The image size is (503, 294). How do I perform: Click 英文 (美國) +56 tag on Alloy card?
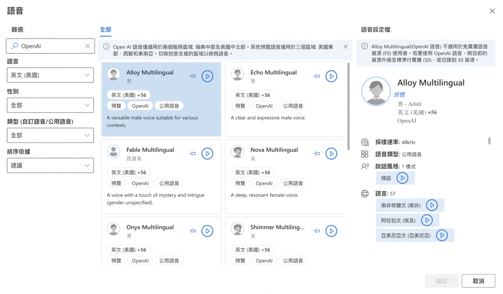point(129,95)
